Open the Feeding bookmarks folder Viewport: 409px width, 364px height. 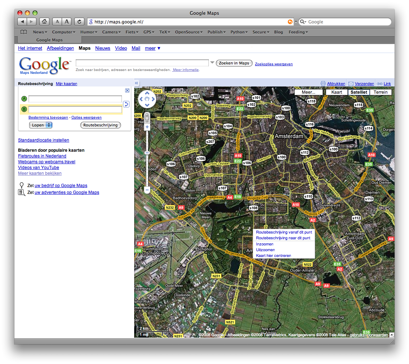click(298, 32)
